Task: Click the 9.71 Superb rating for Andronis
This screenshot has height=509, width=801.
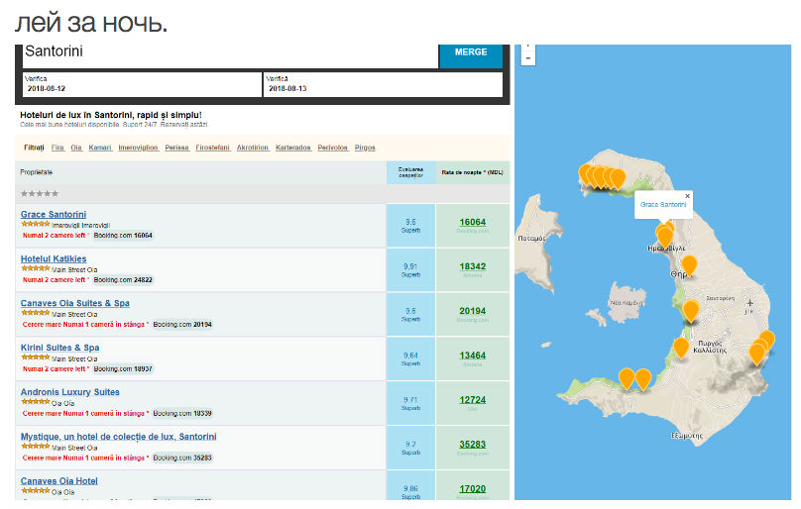Action: [410, 403]
